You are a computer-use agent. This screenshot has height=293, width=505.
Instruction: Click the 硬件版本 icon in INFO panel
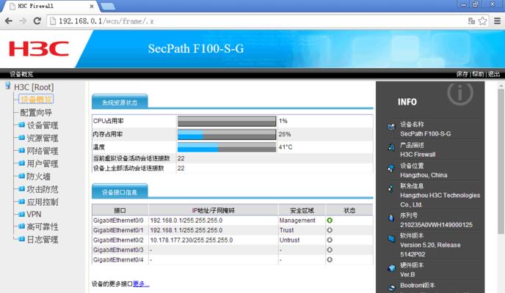[391, 267]
